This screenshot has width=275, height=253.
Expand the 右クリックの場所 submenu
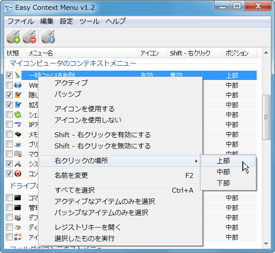(120, 161)
